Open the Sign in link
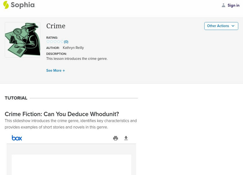This screenshot has height=175, width=243. (233, 5)
